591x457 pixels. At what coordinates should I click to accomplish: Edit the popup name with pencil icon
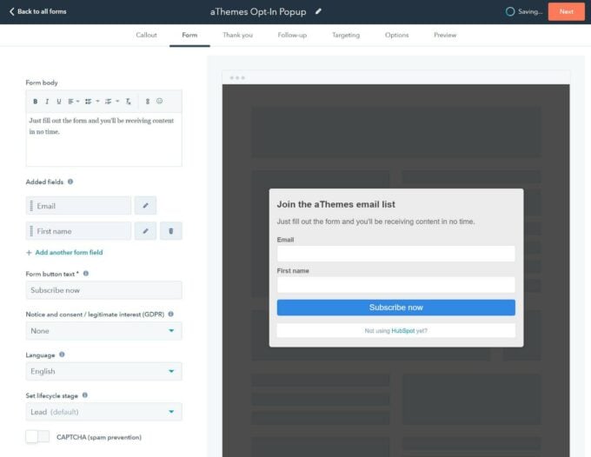[x=318, y=11]
